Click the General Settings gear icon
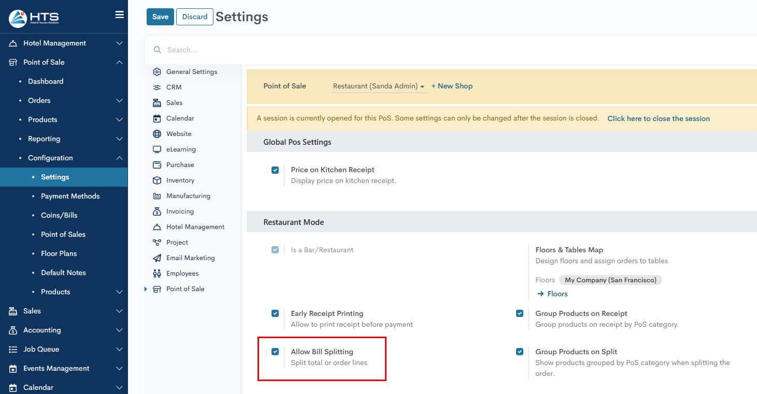 157,72
